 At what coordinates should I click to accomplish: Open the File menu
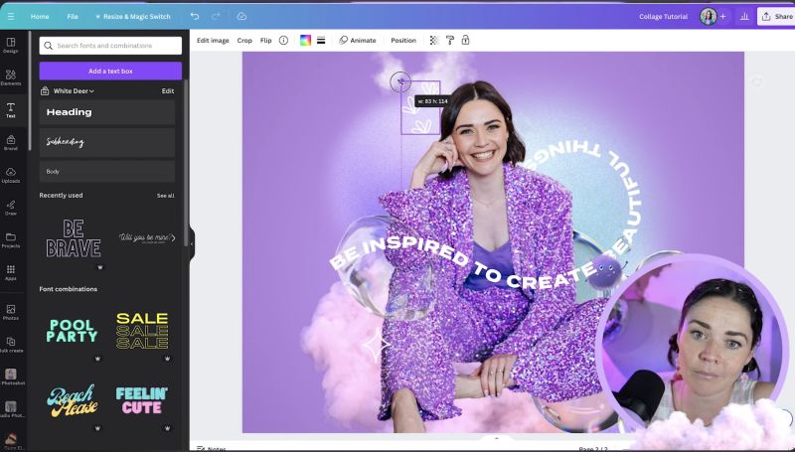point(73,16)
